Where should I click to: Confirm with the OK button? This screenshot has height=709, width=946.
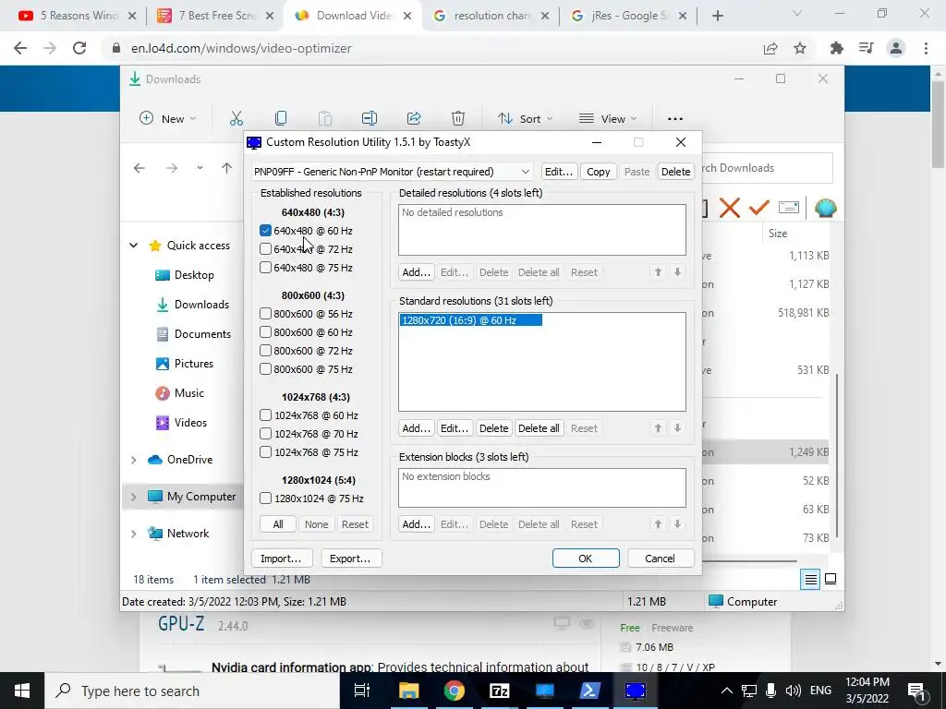[x=585, y=559]
